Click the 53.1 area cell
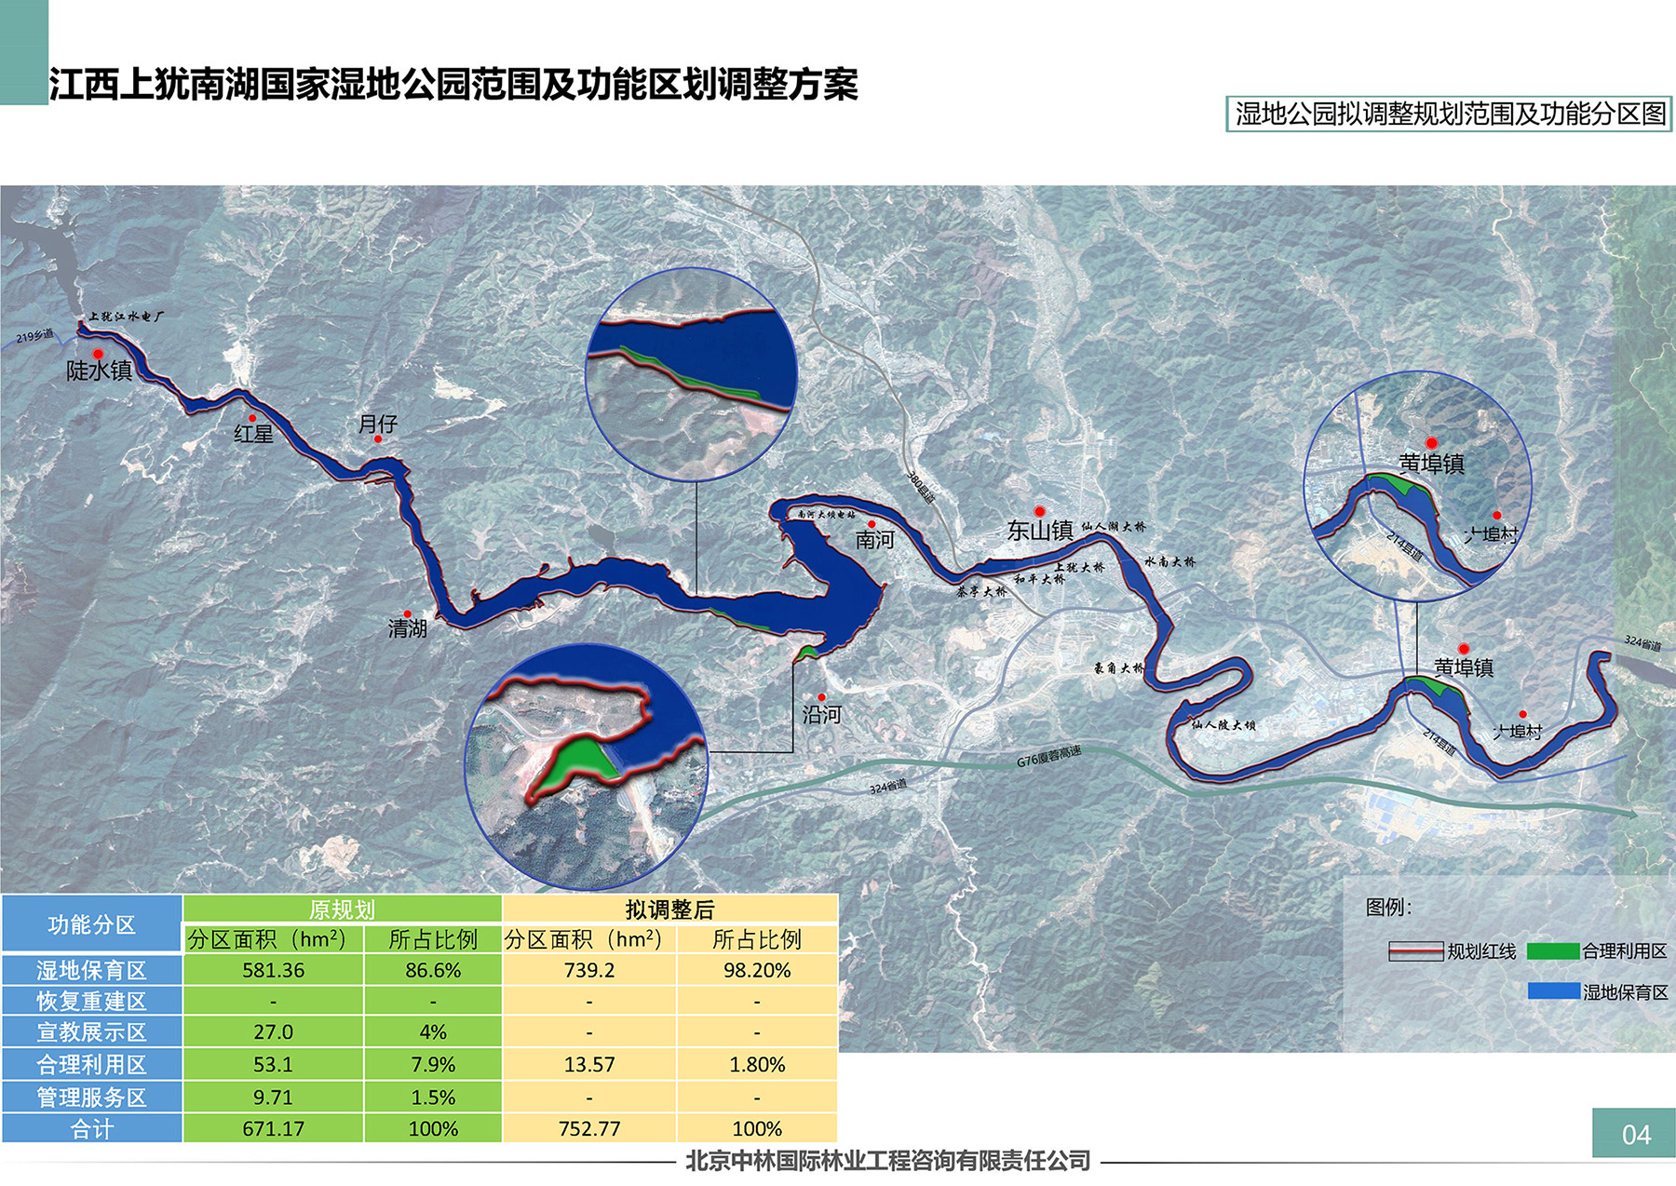Viewport: 1676px width, 1186px height. point(273,1064)
